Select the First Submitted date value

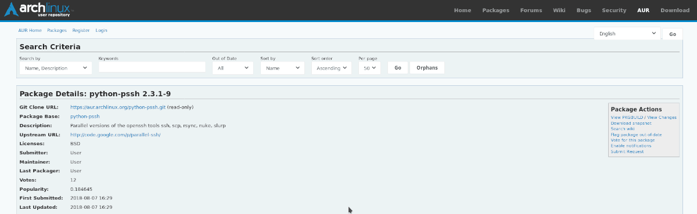coord(91,198)
